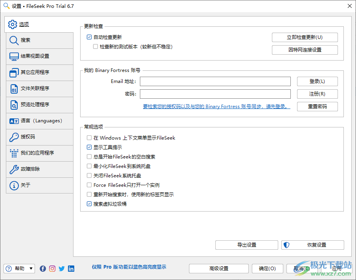The height and width of the screenshot is (280, 356).
Task: Expand the 帮助 dropdown arrow
Action: pos(31,269)
